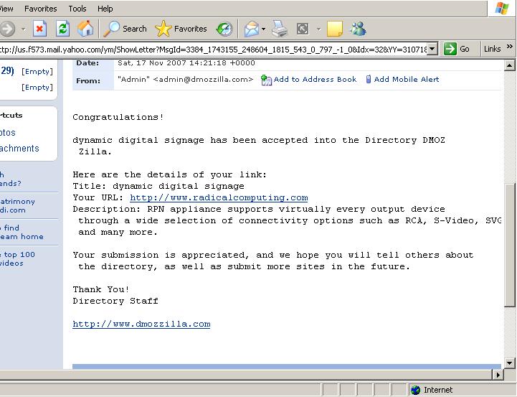Print the page using the printer icon

coord(280,29)
